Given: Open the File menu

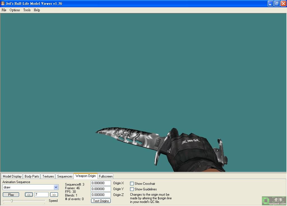Looking at the screenshot, I should 4,10.
